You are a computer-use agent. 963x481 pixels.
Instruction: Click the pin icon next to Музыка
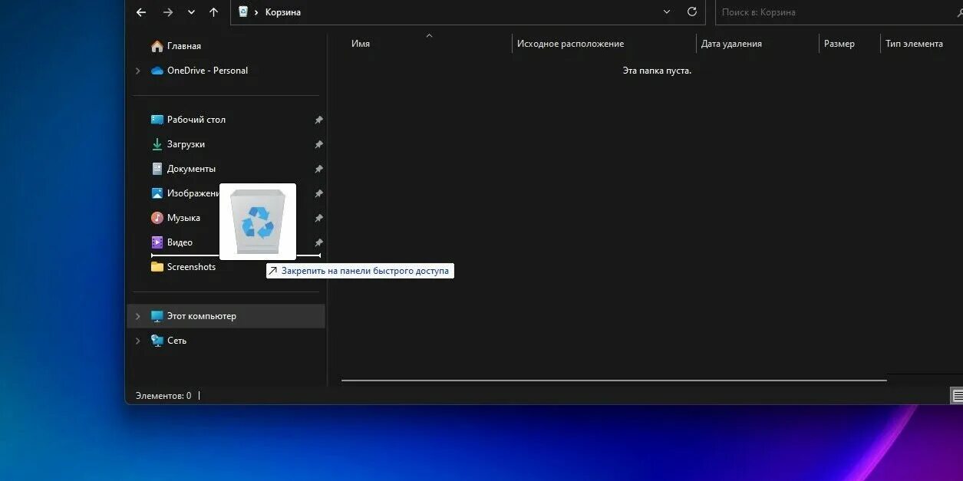(x=318, y=218)
